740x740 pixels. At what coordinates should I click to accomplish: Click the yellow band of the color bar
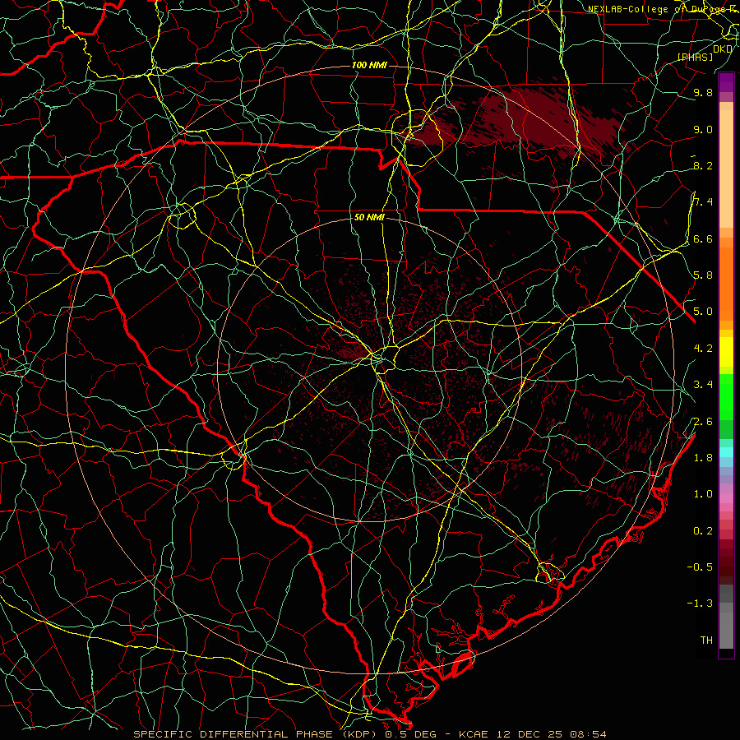click(x=726, y=352)
